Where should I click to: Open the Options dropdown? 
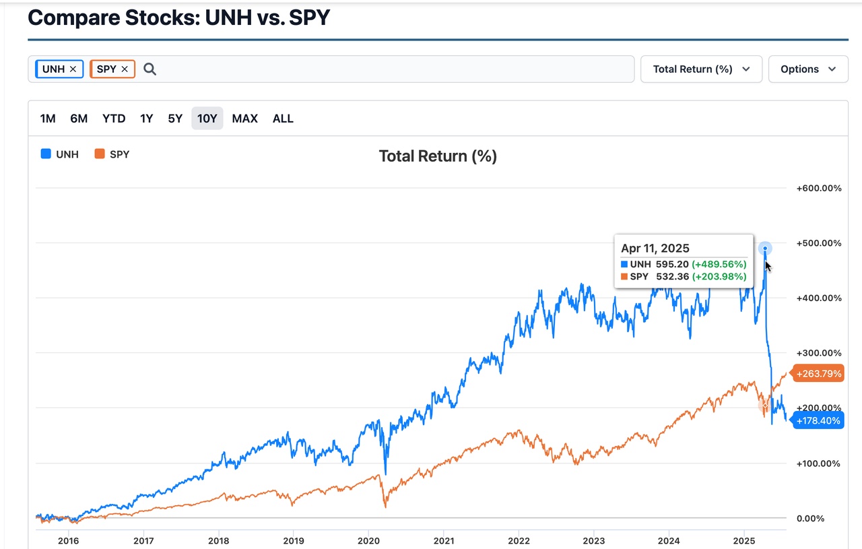tap(808, 69)
